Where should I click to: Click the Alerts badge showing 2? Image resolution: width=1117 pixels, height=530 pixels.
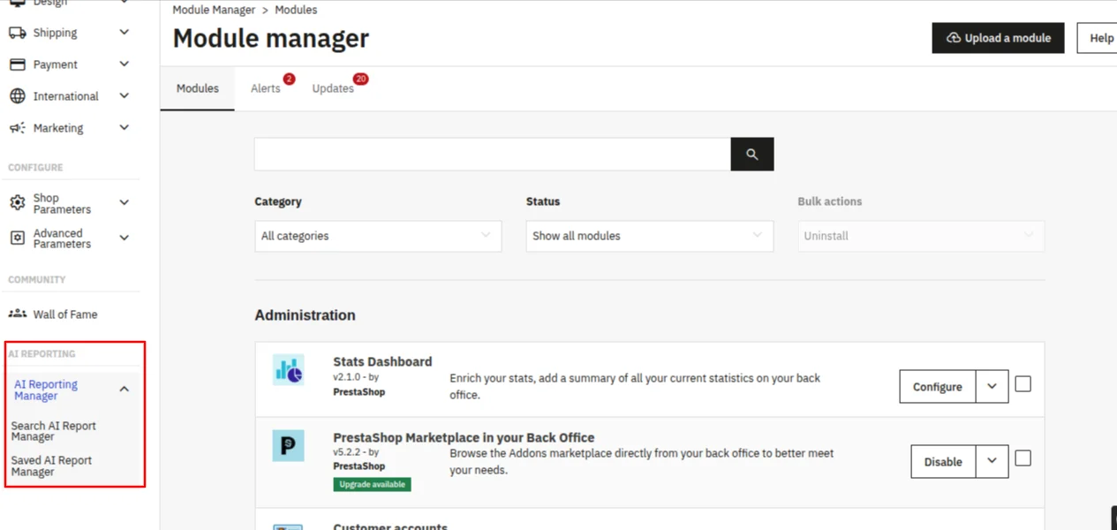289,79
